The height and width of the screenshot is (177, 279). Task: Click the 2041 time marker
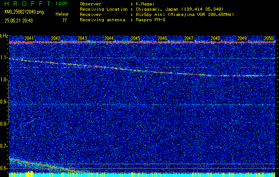click(x=29, y=38)
